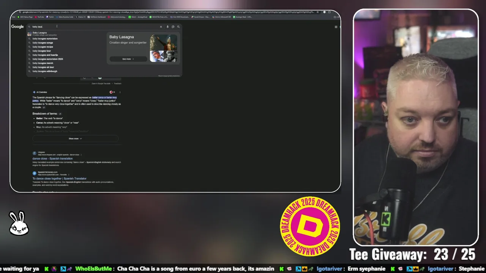
Task: Select suggestion baby lasagna edinburgh
Action: (45, 71)
